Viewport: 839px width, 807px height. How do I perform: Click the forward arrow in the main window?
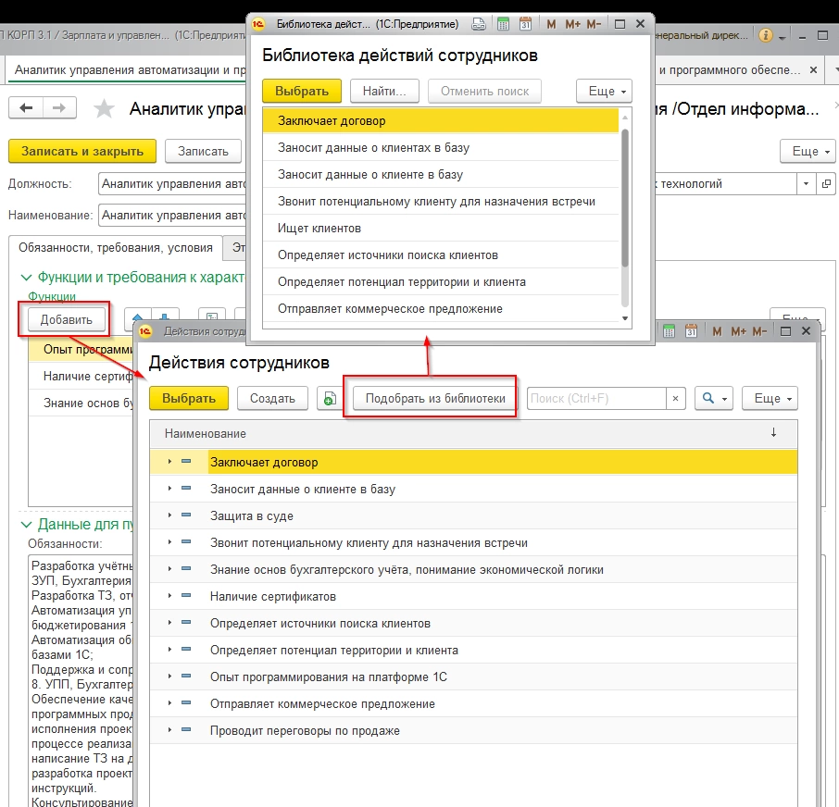[x=59, y=108]
